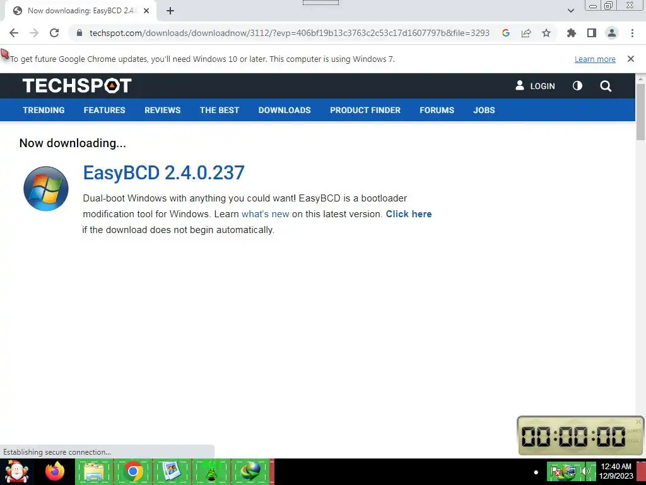The width and height of the screenshot is (646, 485).
Task: Open the Chrome extensions puzzle icon
Action: [x=572, y=33]
